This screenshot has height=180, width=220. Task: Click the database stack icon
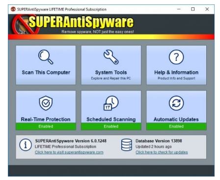tap(127, 145)
